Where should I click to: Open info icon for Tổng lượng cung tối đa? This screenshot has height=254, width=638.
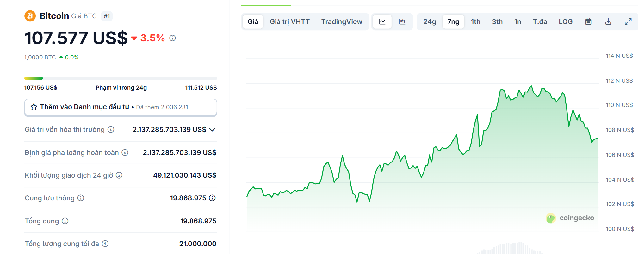point(105,244)
